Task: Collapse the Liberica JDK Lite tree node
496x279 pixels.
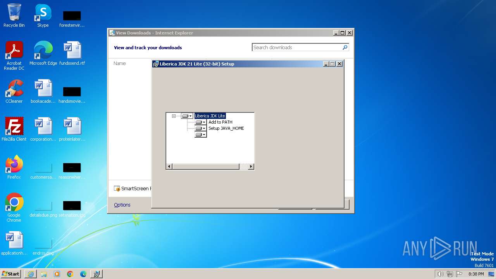Action: tap(174, 116)
